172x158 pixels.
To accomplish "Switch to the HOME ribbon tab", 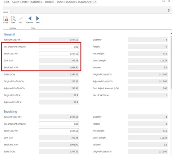I will (x=6, y=12).
